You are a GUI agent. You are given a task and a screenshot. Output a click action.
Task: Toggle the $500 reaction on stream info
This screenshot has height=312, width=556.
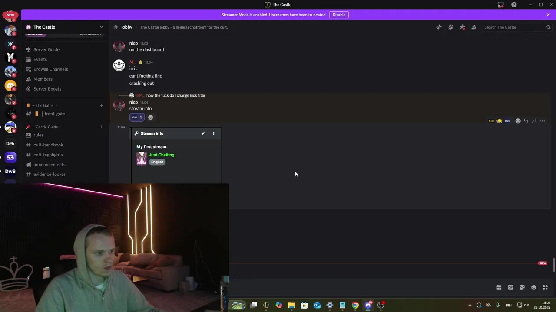click(137, 117)
